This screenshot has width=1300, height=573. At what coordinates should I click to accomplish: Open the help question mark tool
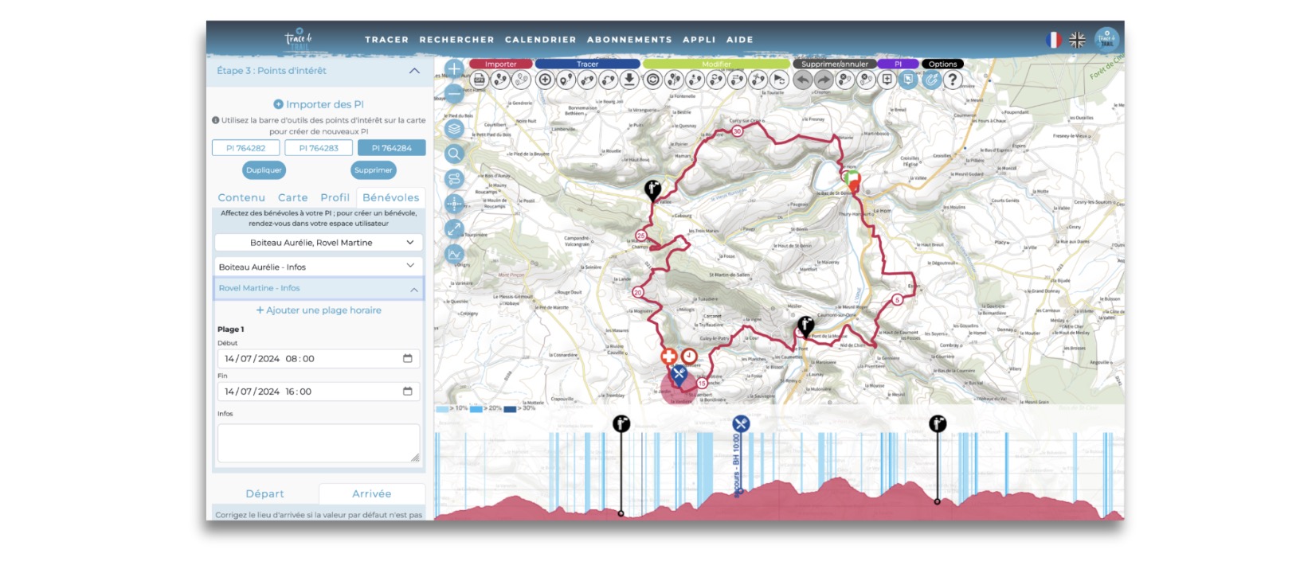[952, 80]
